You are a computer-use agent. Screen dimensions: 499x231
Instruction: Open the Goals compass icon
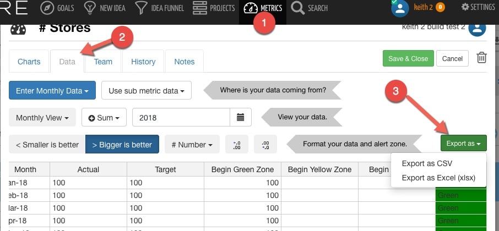(47, 8)
